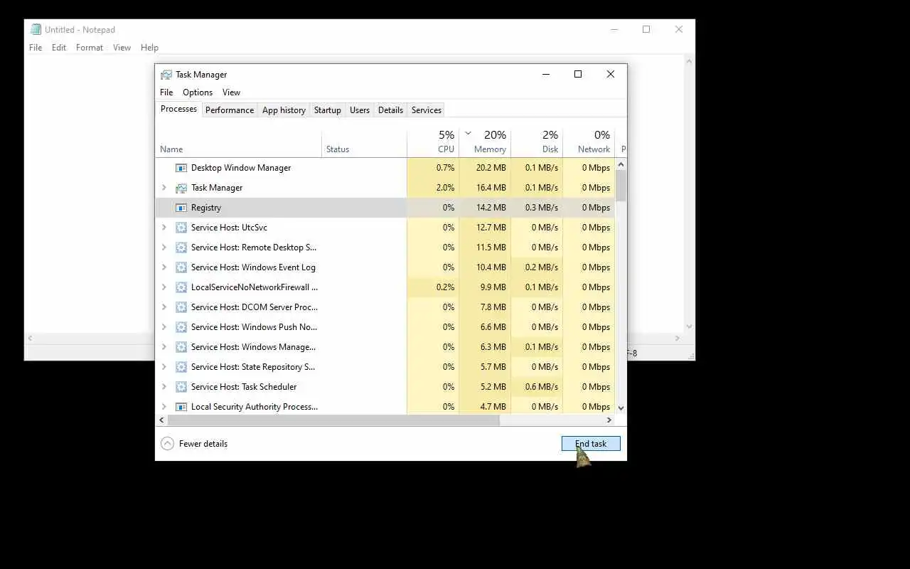Click the Task Scheduler service gear icon
The image size is (910, 569).
pos(181,387)
